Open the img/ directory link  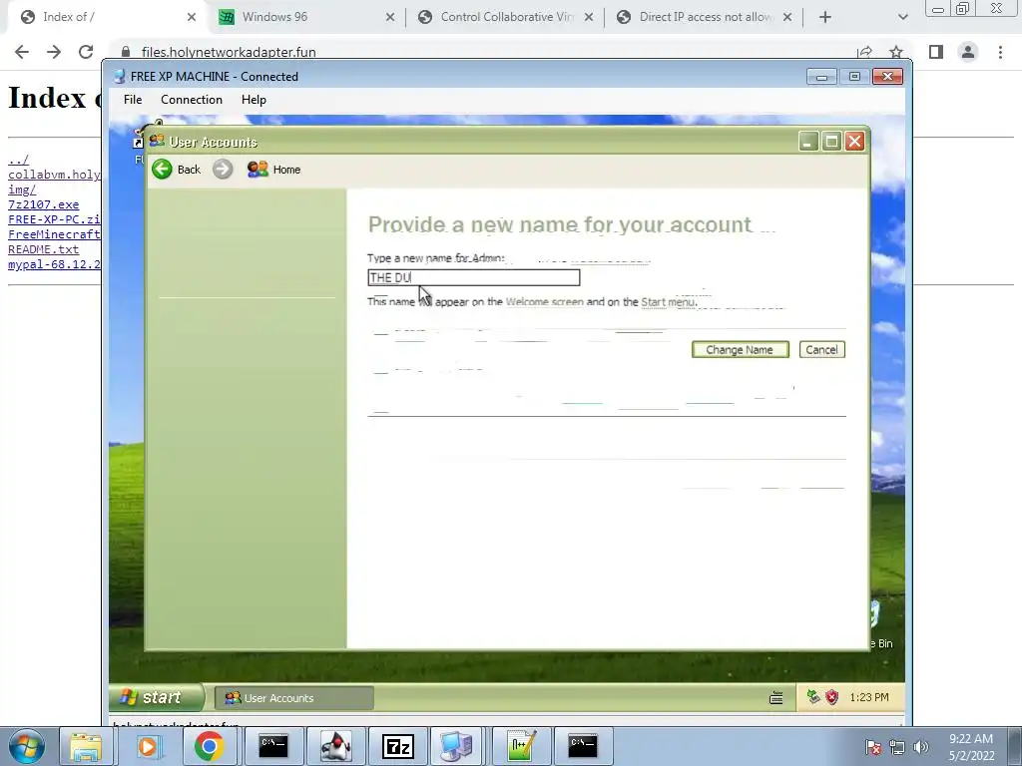22,190
